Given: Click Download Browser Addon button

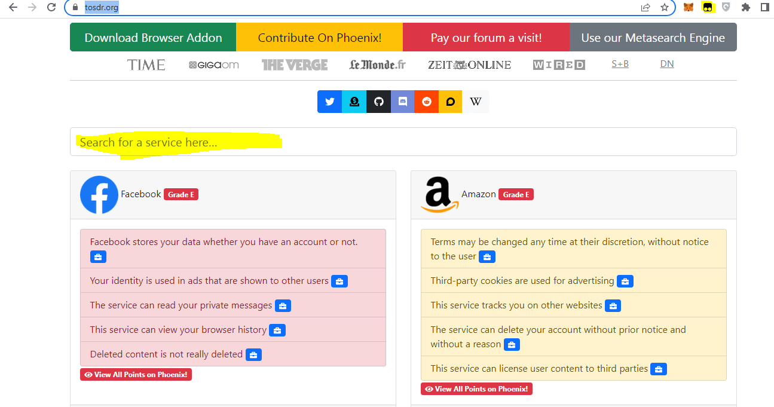Looking at the screenshot, I should coord(153,38).
